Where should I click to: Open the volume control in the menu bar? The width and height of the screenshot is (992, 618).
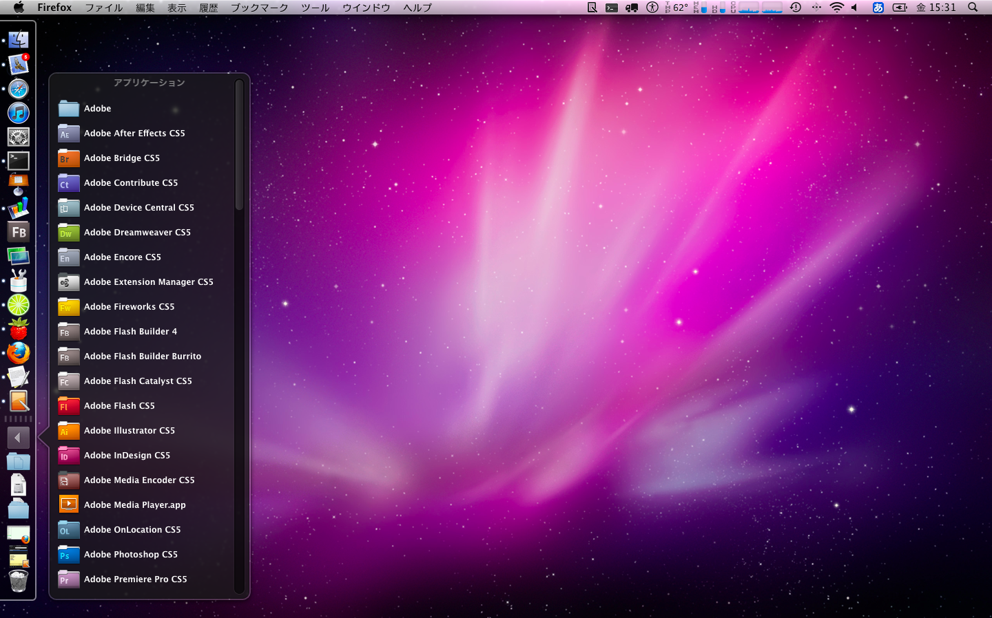pos(855,8)
